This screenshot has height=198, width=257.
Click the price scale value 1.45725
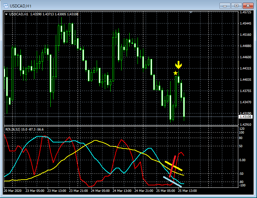click(x=245, y=12)
